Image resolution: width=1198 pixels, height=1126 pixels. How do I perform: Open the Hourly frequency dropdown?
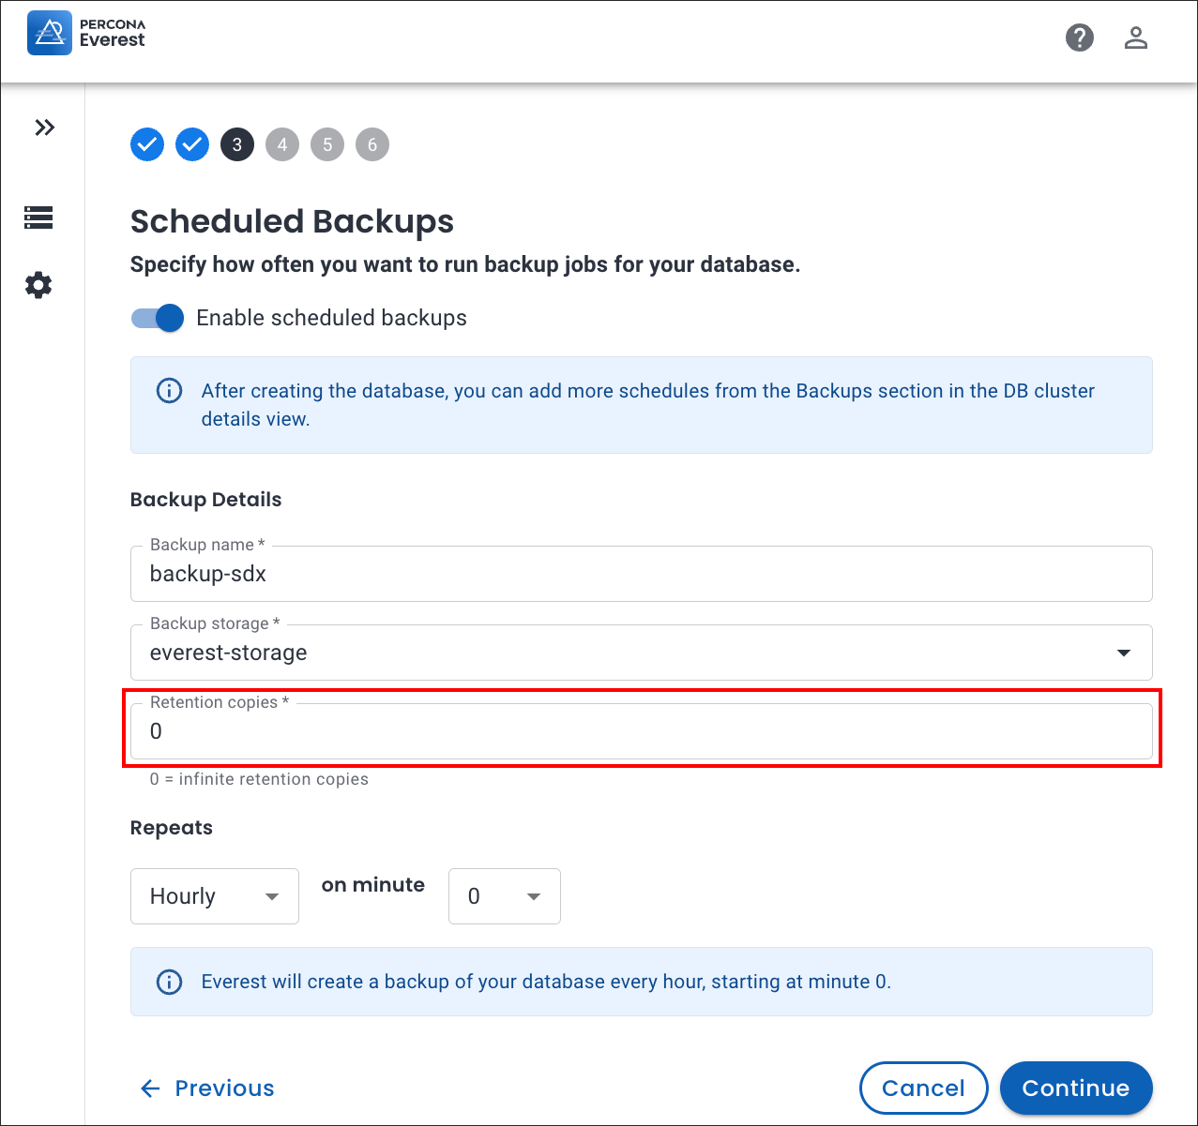[214, 896]
